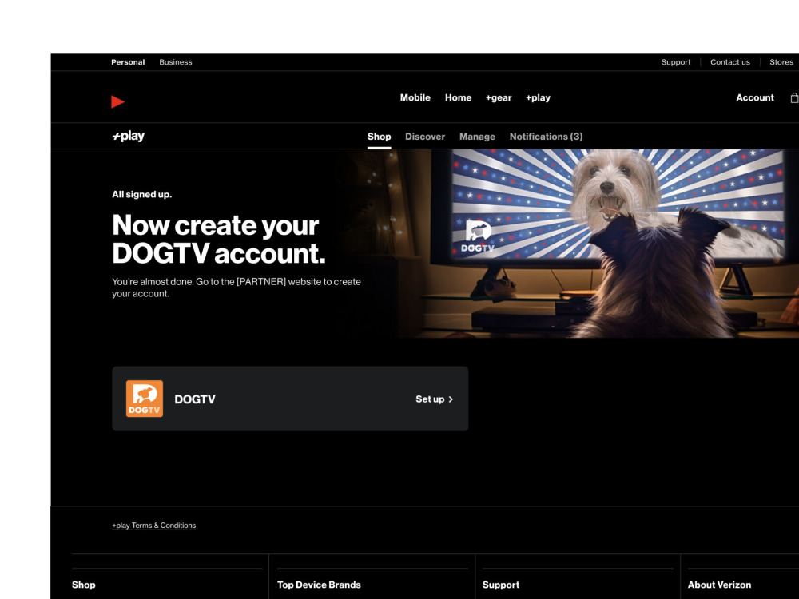The width and height of the screenshot is (799, 599).
Task: Switch to the Business tab
Action: tap(176, 62)
